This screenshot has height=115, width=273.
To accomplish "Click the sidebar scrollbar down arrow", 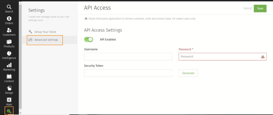I will 20,113.
